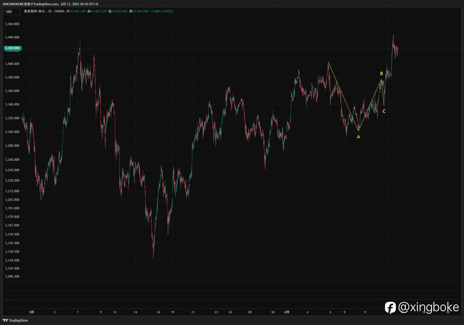This screenshot has width=464, height=325.
Task: Select the yellow wave label B
Action: tap(382, 73)
